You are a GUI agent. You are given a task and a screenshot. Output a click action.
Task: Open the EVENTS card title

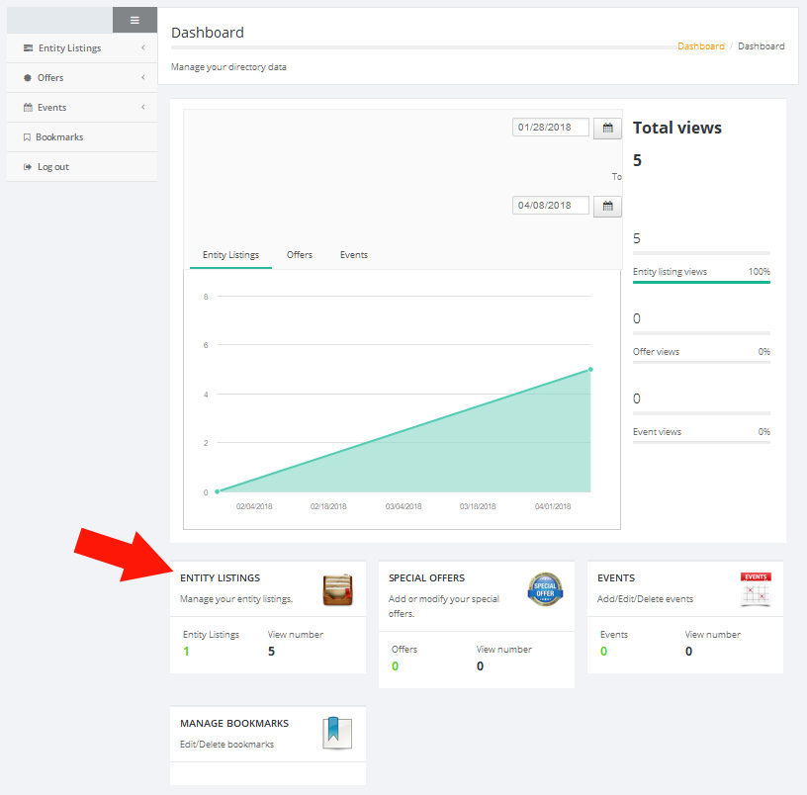coord(616,578)
